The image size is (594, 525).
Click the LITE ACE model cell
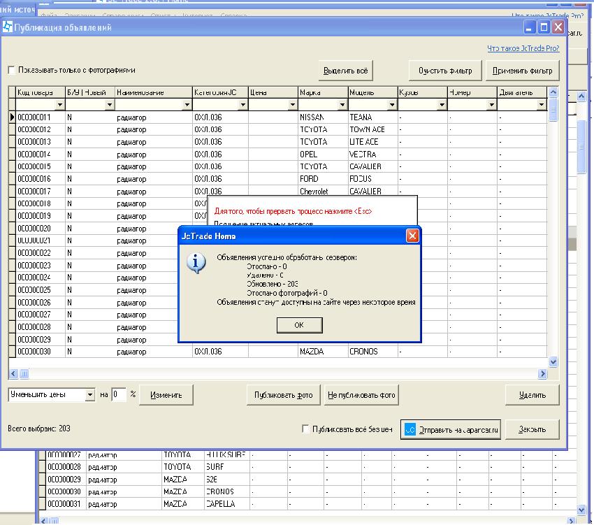click(x=372, y=142)
